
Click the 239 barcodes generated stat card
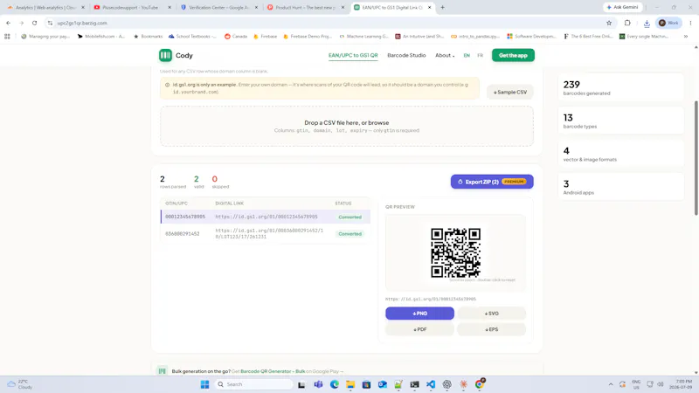[620, 88]
